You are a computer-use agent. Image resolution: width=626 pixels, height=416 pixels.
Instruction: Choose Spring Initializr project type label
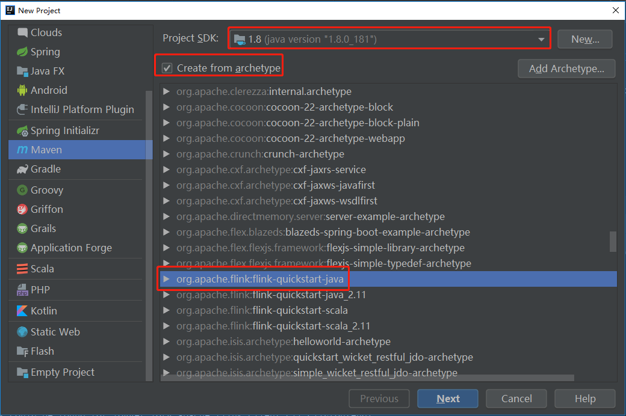pyautogui.click(x=65, y=130)
